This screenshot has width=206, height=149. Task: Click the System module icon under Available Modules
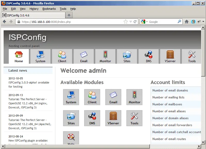(71, 97)
